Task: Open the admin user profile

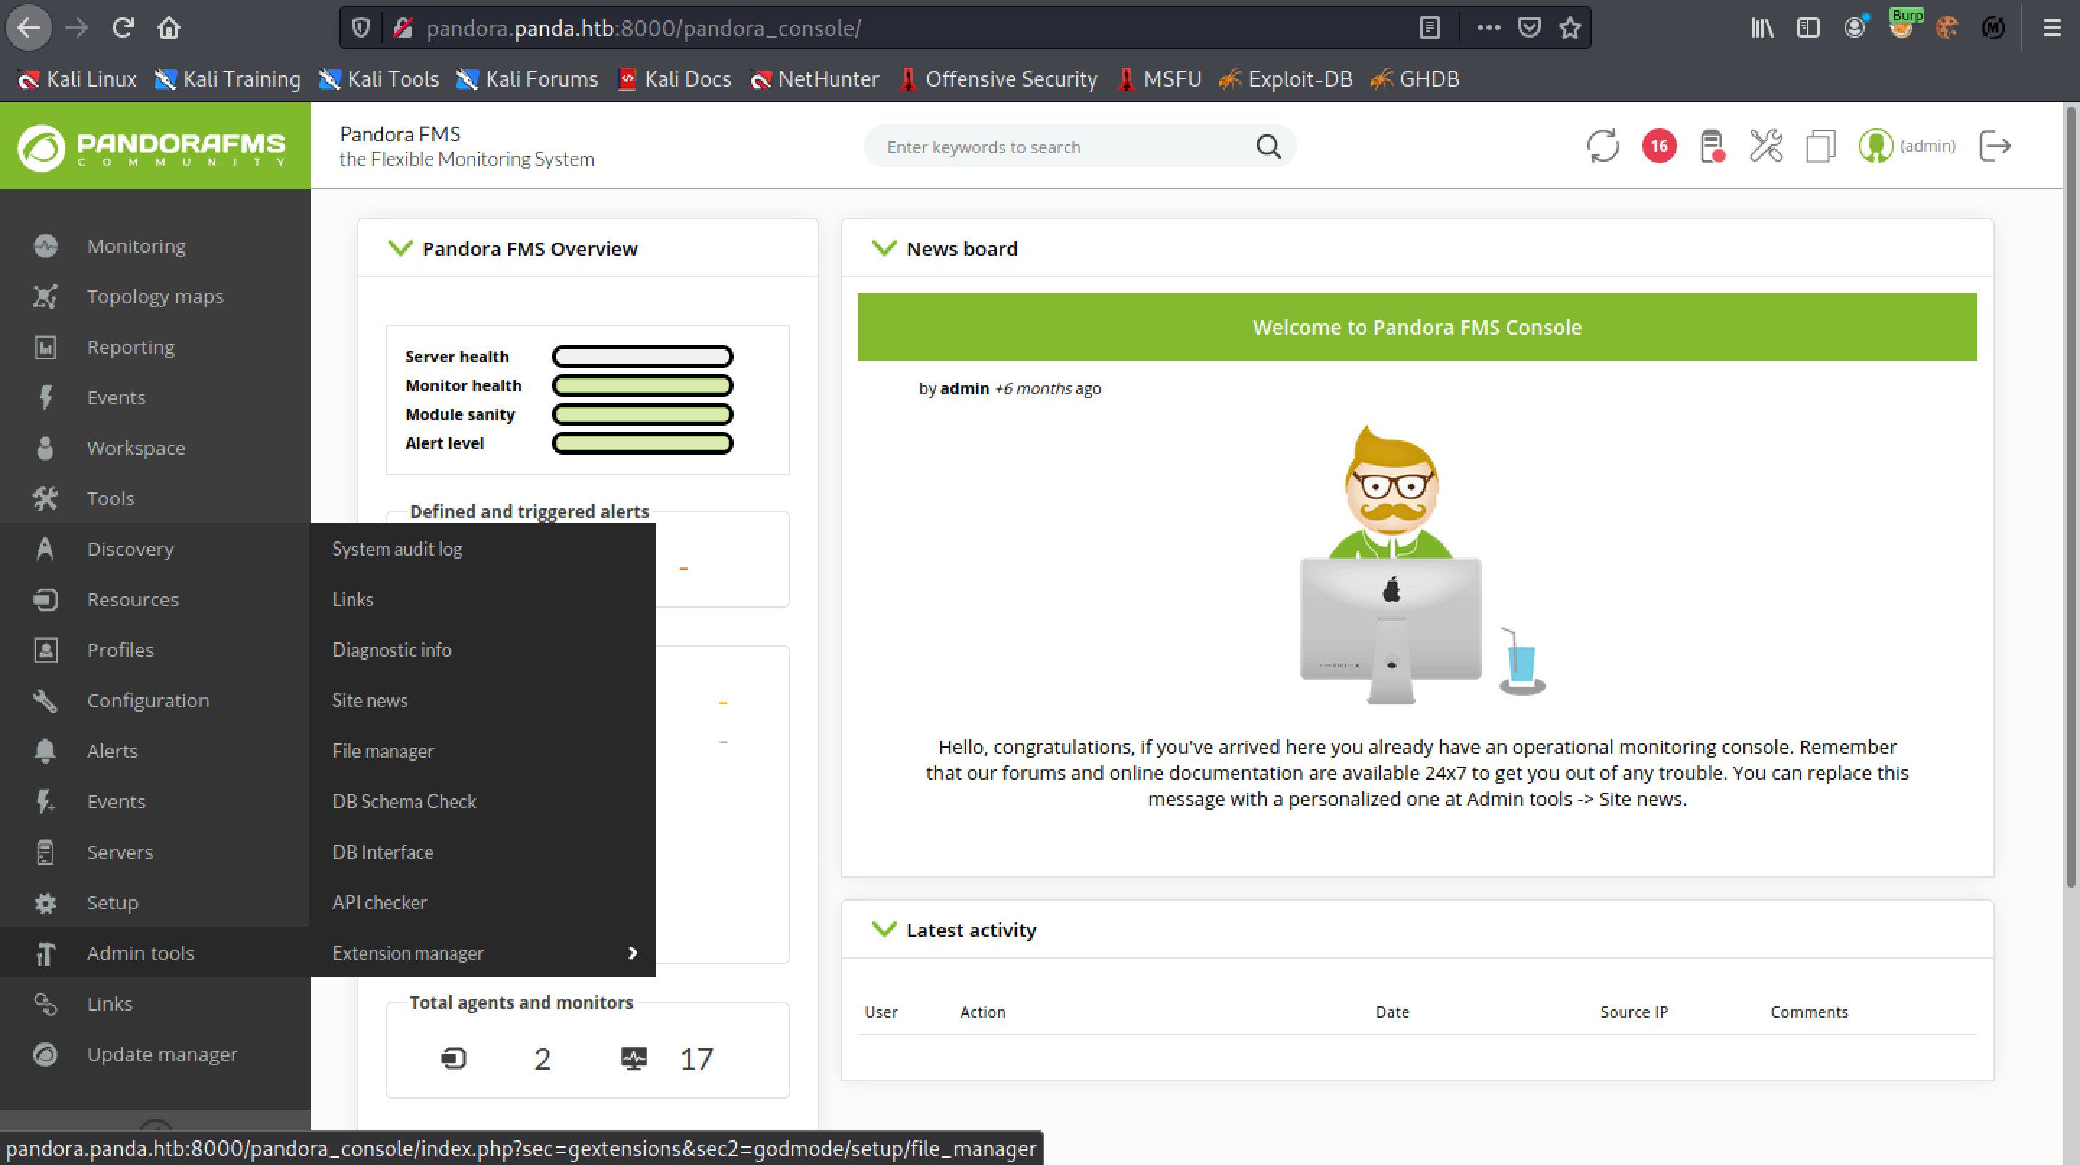Action: (1907, 146)
